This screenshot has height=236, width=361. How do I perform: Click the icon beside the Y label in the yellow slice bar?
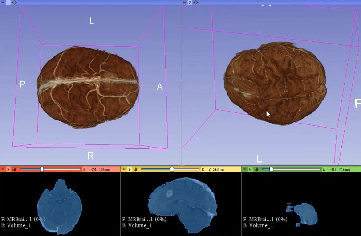pyautogui.click(x=135, y=169)
